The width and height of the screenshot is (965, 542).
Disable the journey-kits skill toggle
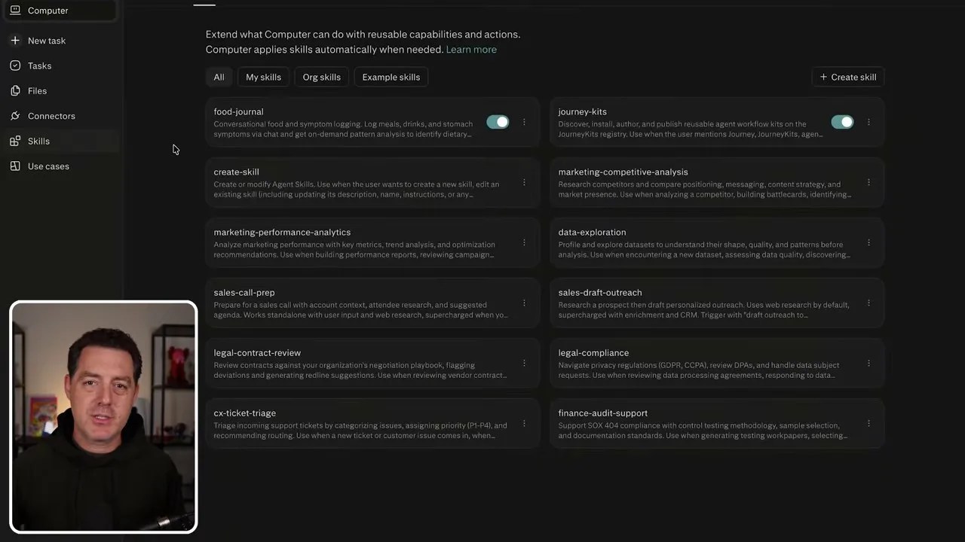click(x=842, y=122)
